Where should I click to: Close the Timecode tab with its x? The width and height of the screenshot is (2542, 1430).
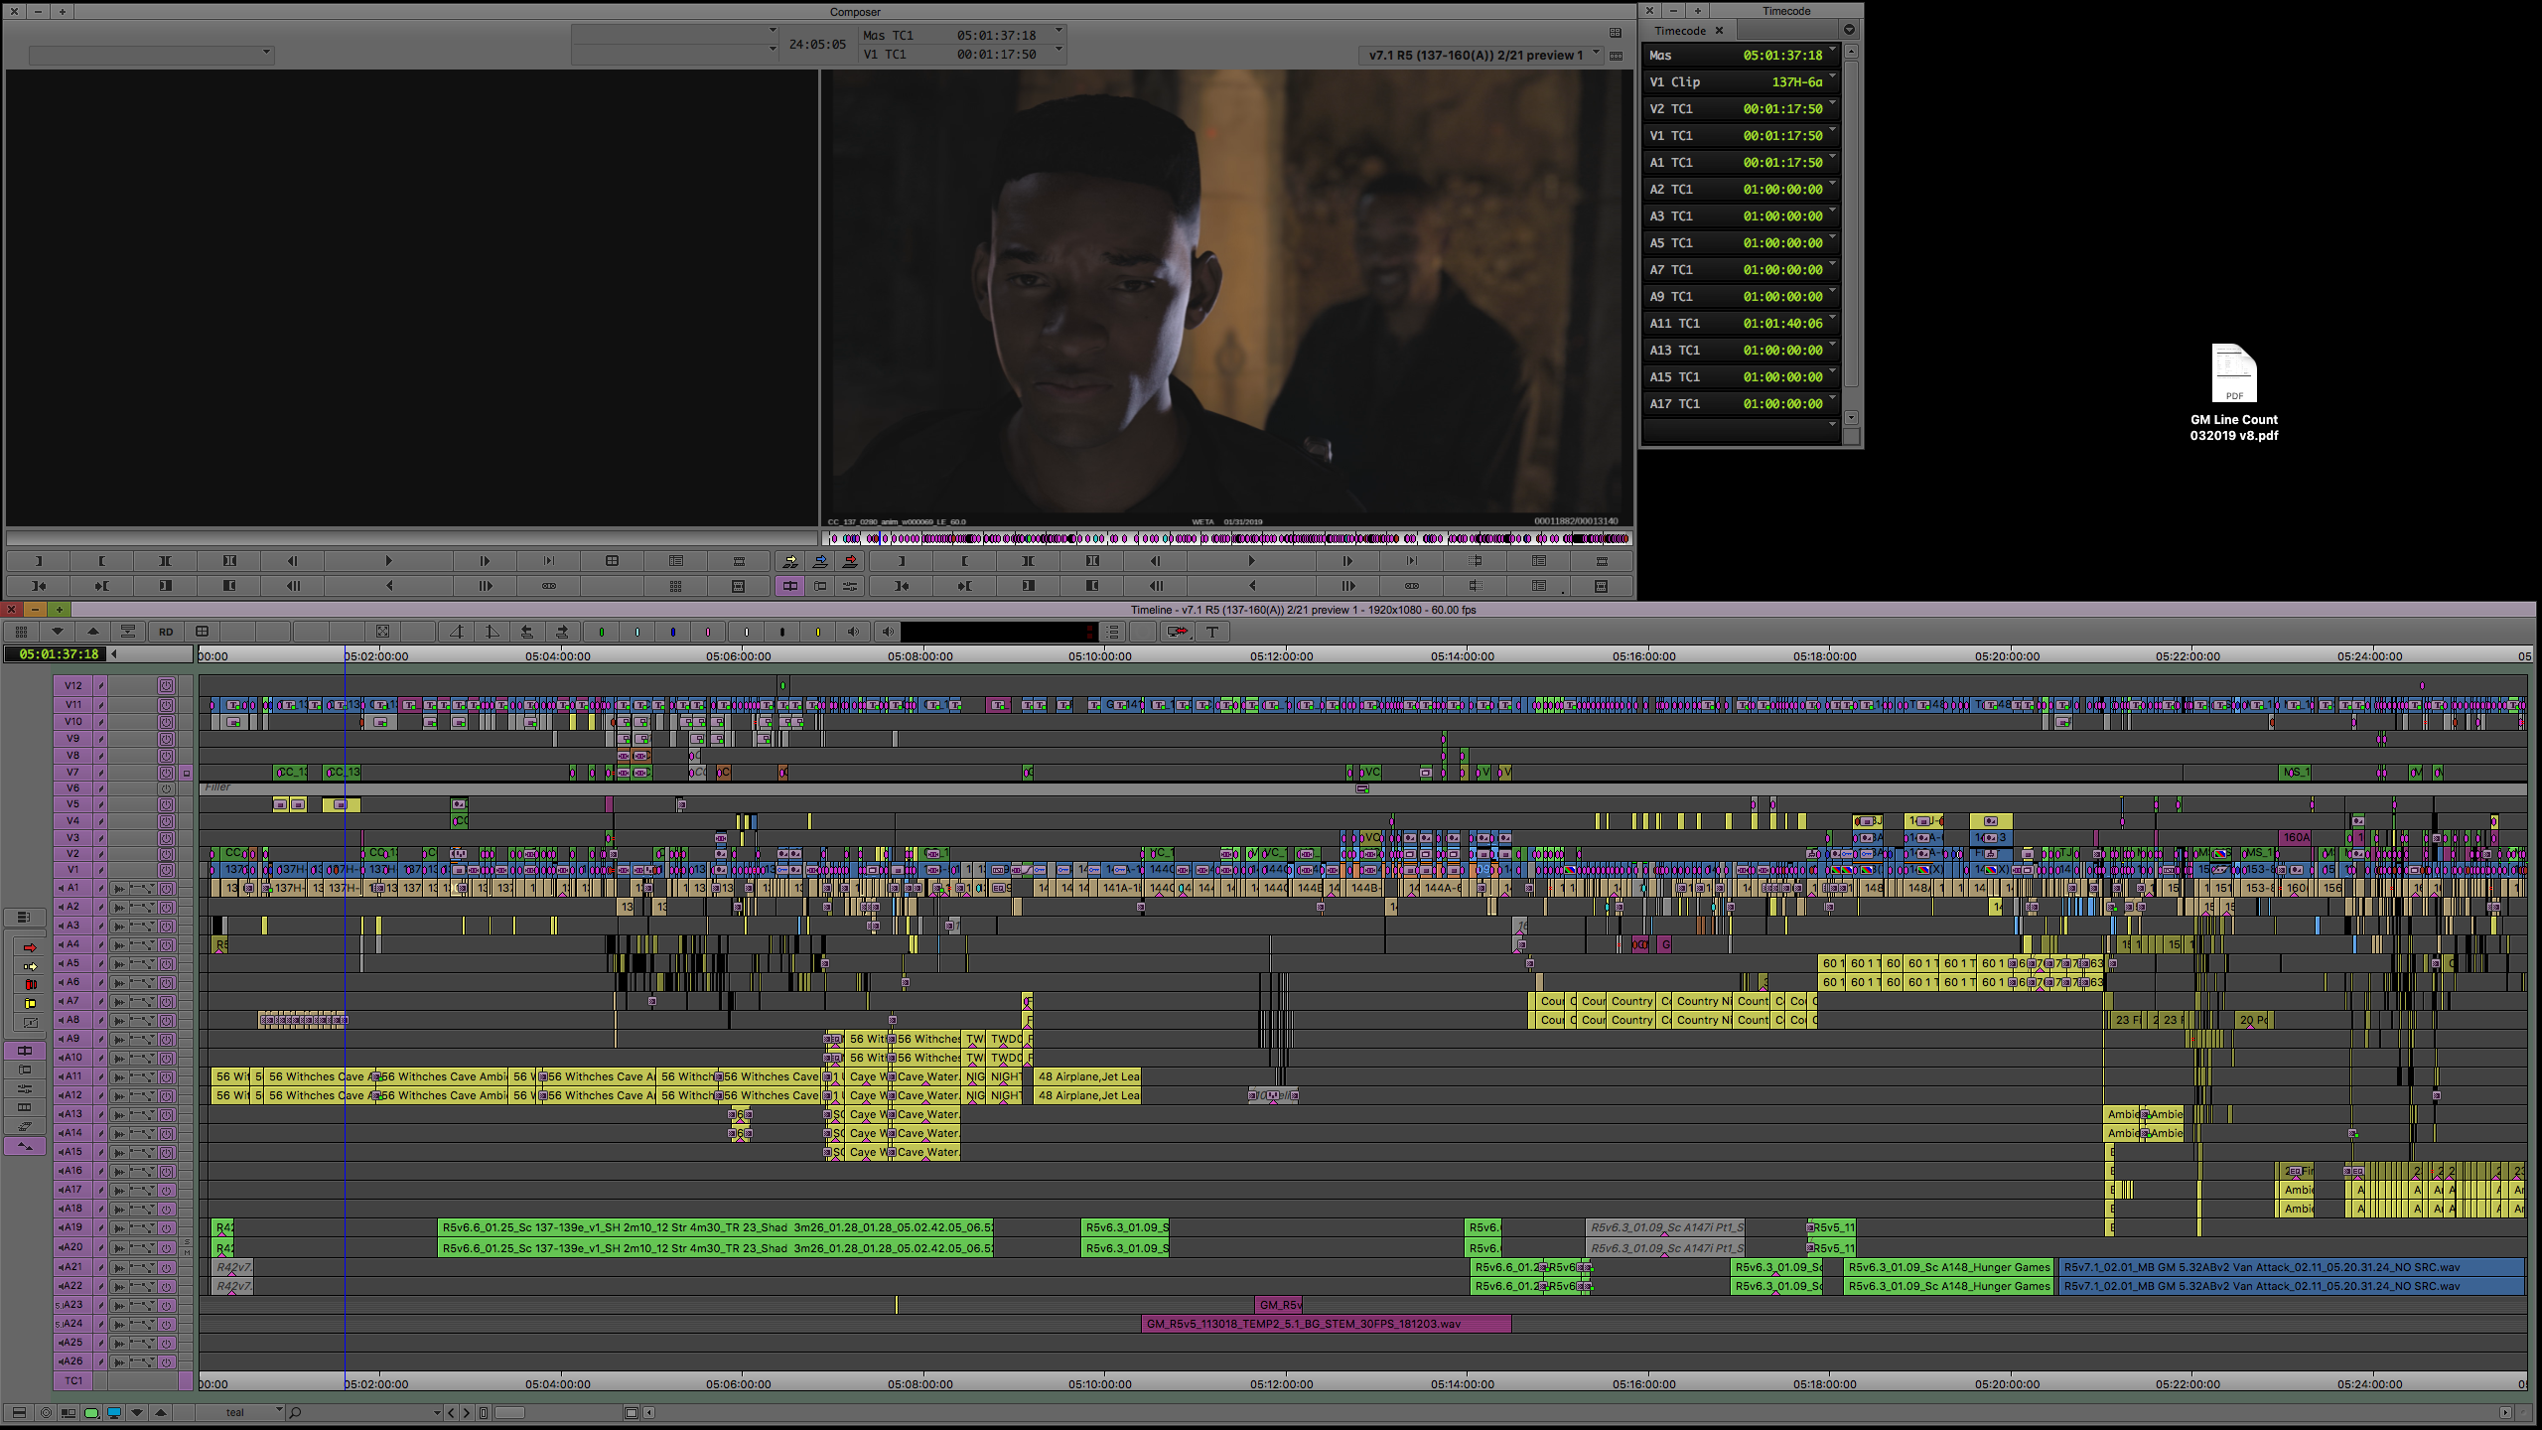click(1719, 31)
